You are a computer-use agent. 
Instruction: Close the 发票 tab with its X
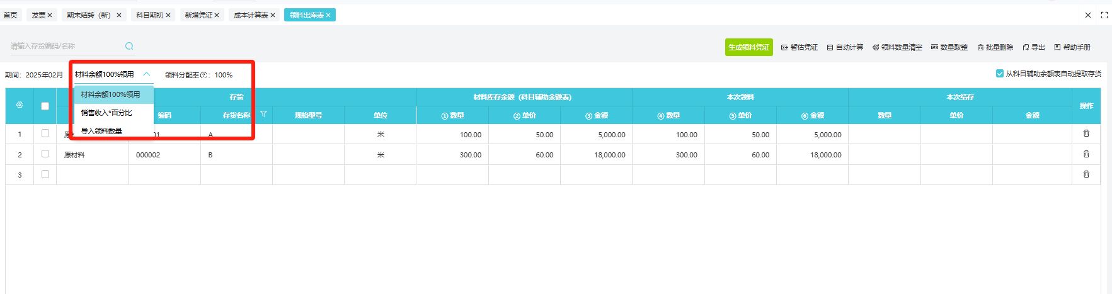point(50,15)
